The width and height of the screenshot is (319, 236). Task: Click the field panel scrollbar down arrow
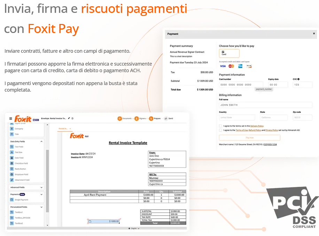pos(47,225)
